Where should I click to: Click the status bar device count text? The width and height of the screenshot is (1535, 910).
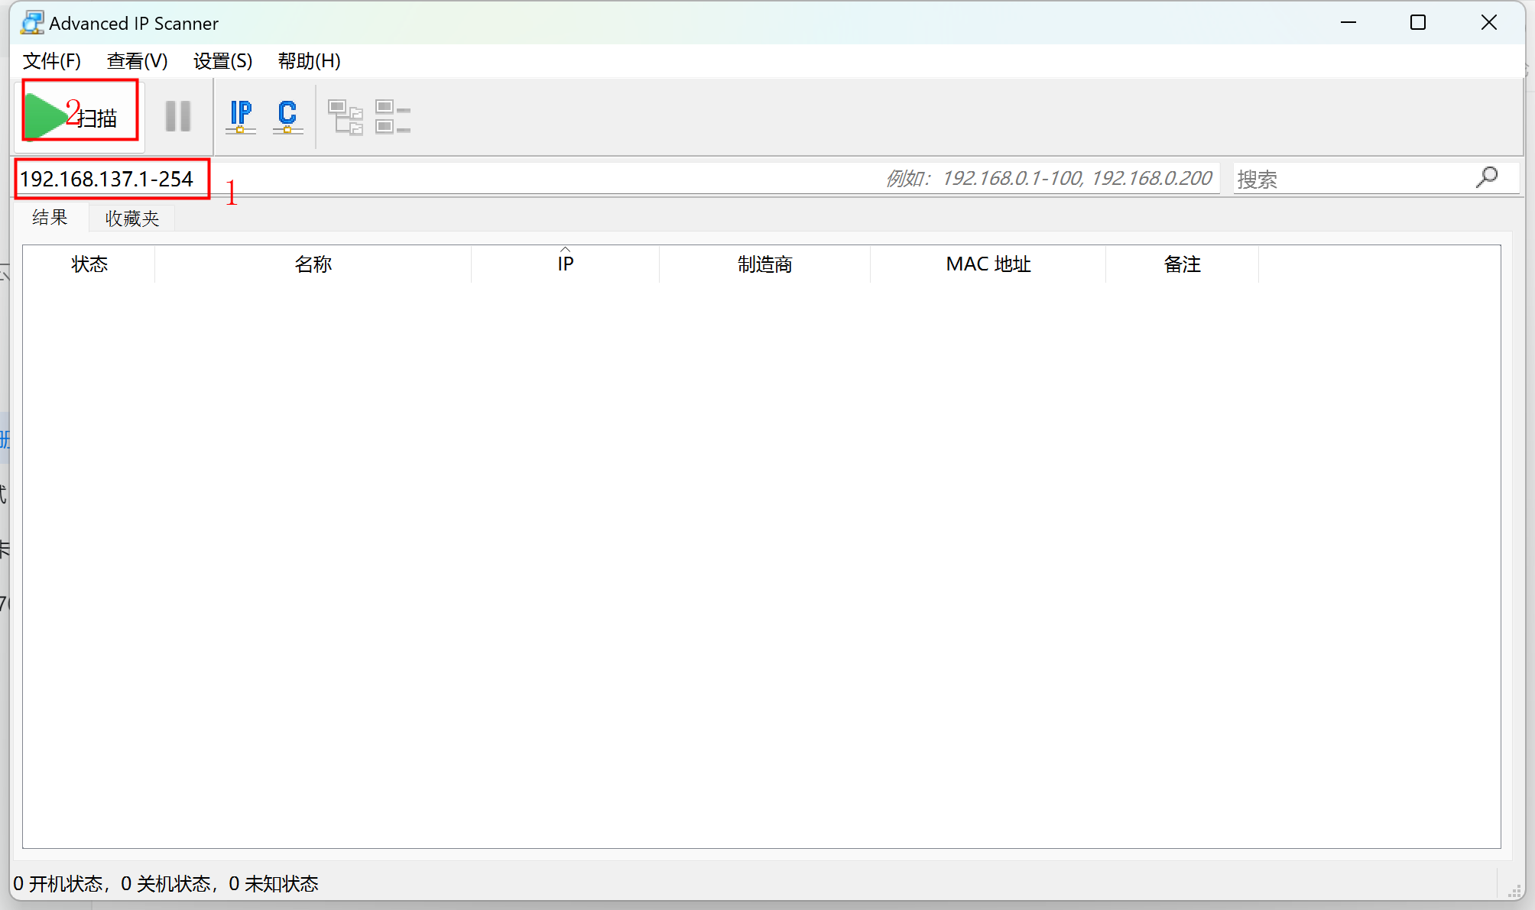166,884
